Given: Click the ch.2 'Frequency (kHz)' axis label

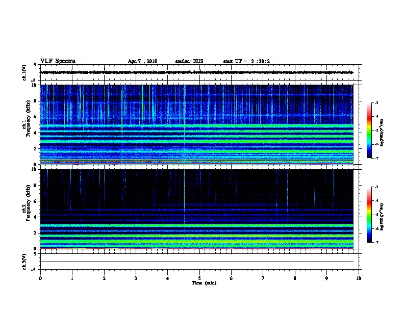Looking at the screenshot, I should coord(28,203).
